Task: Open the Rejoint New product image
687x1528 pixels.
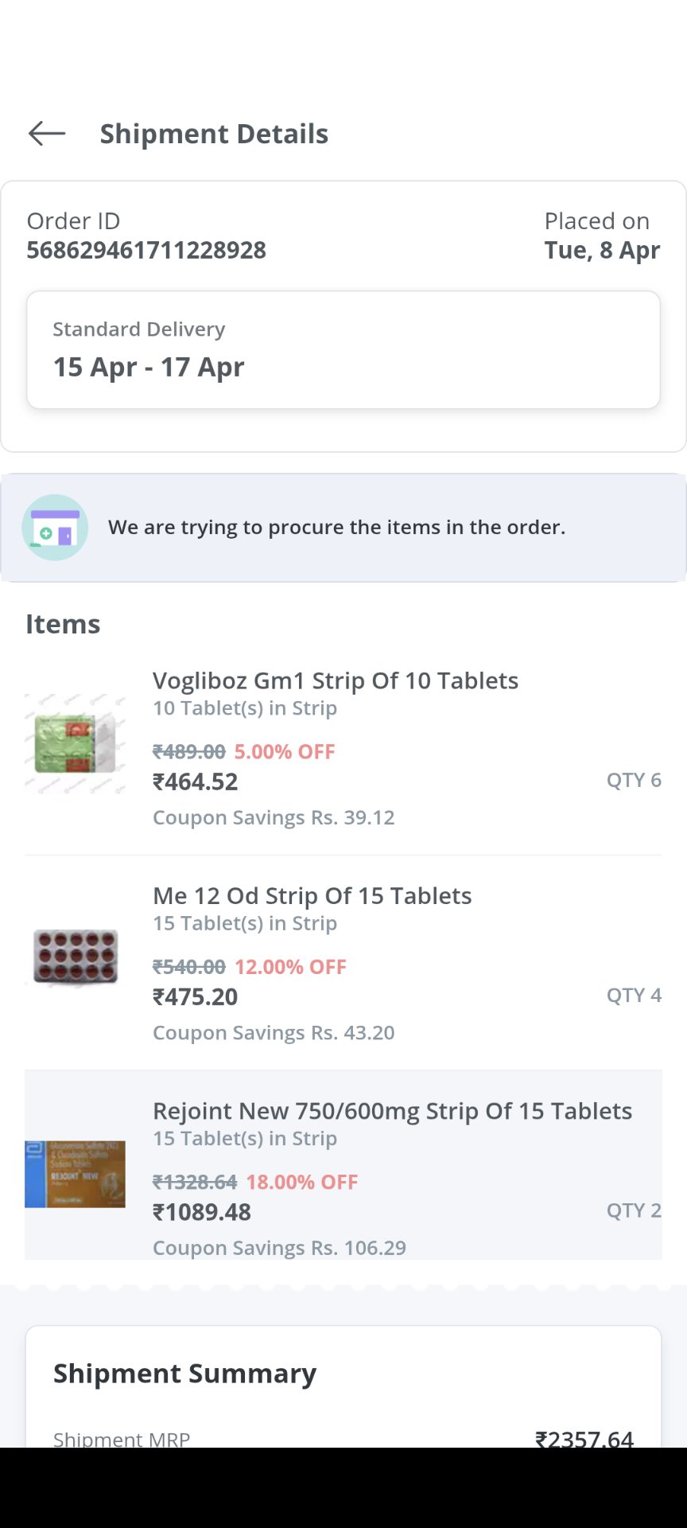Action: [x=76, y=1174]
